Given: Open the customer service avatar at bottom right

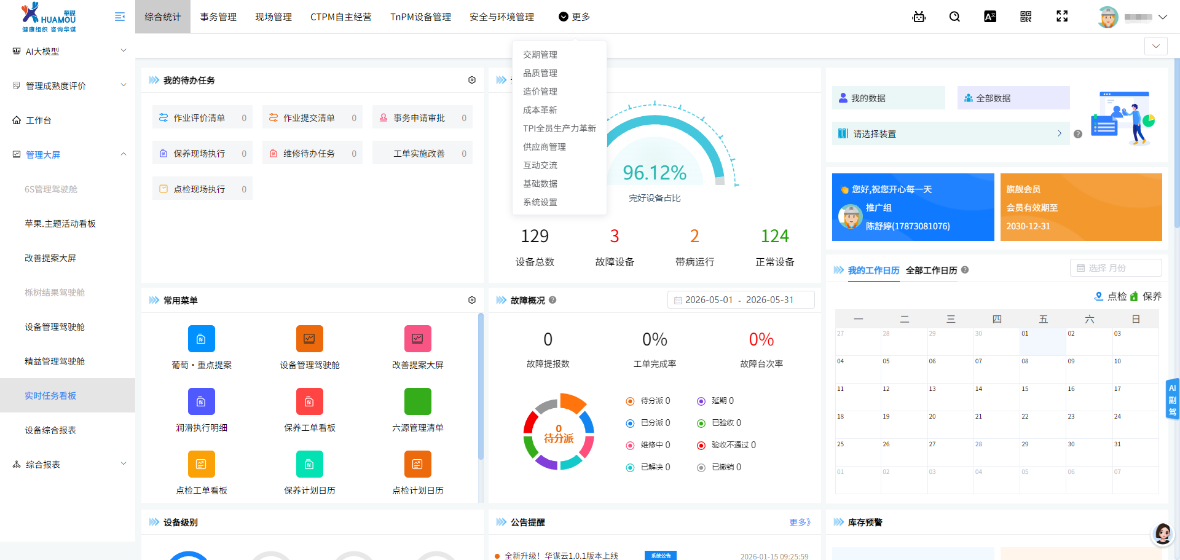Looking at the screenshot, I should pos(1163,534).
